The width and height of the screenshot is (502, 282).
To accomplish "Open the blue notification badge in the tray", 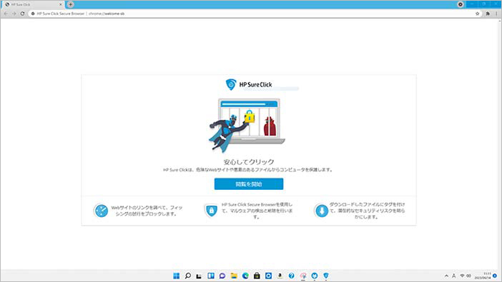I will tap(495, 276).
